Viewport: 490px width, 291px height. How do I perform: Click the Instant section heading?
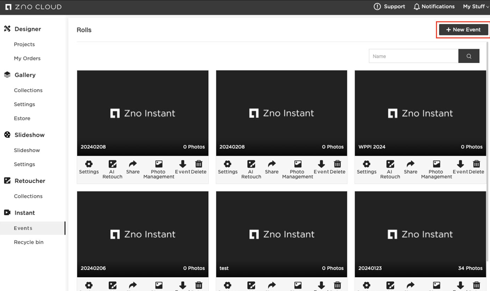[19, 213]
